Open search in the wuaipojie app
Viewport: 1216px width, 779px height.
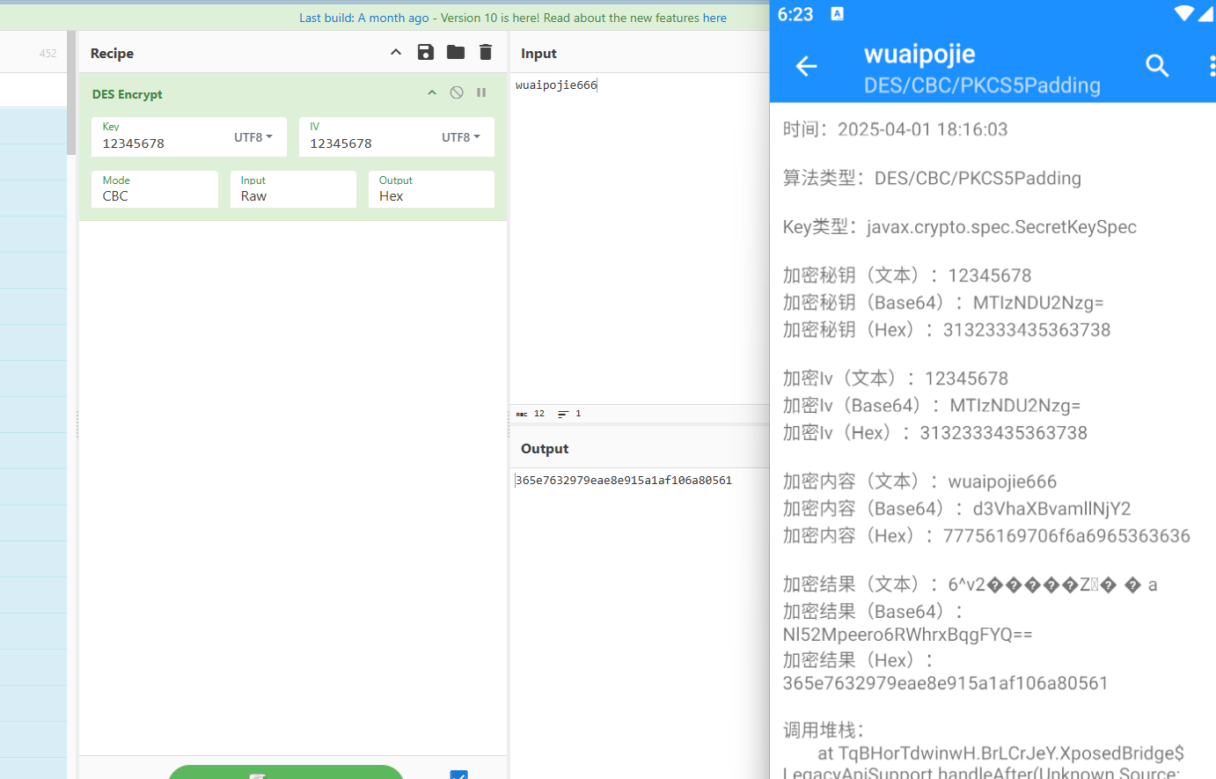click(x=1157, y=65)
